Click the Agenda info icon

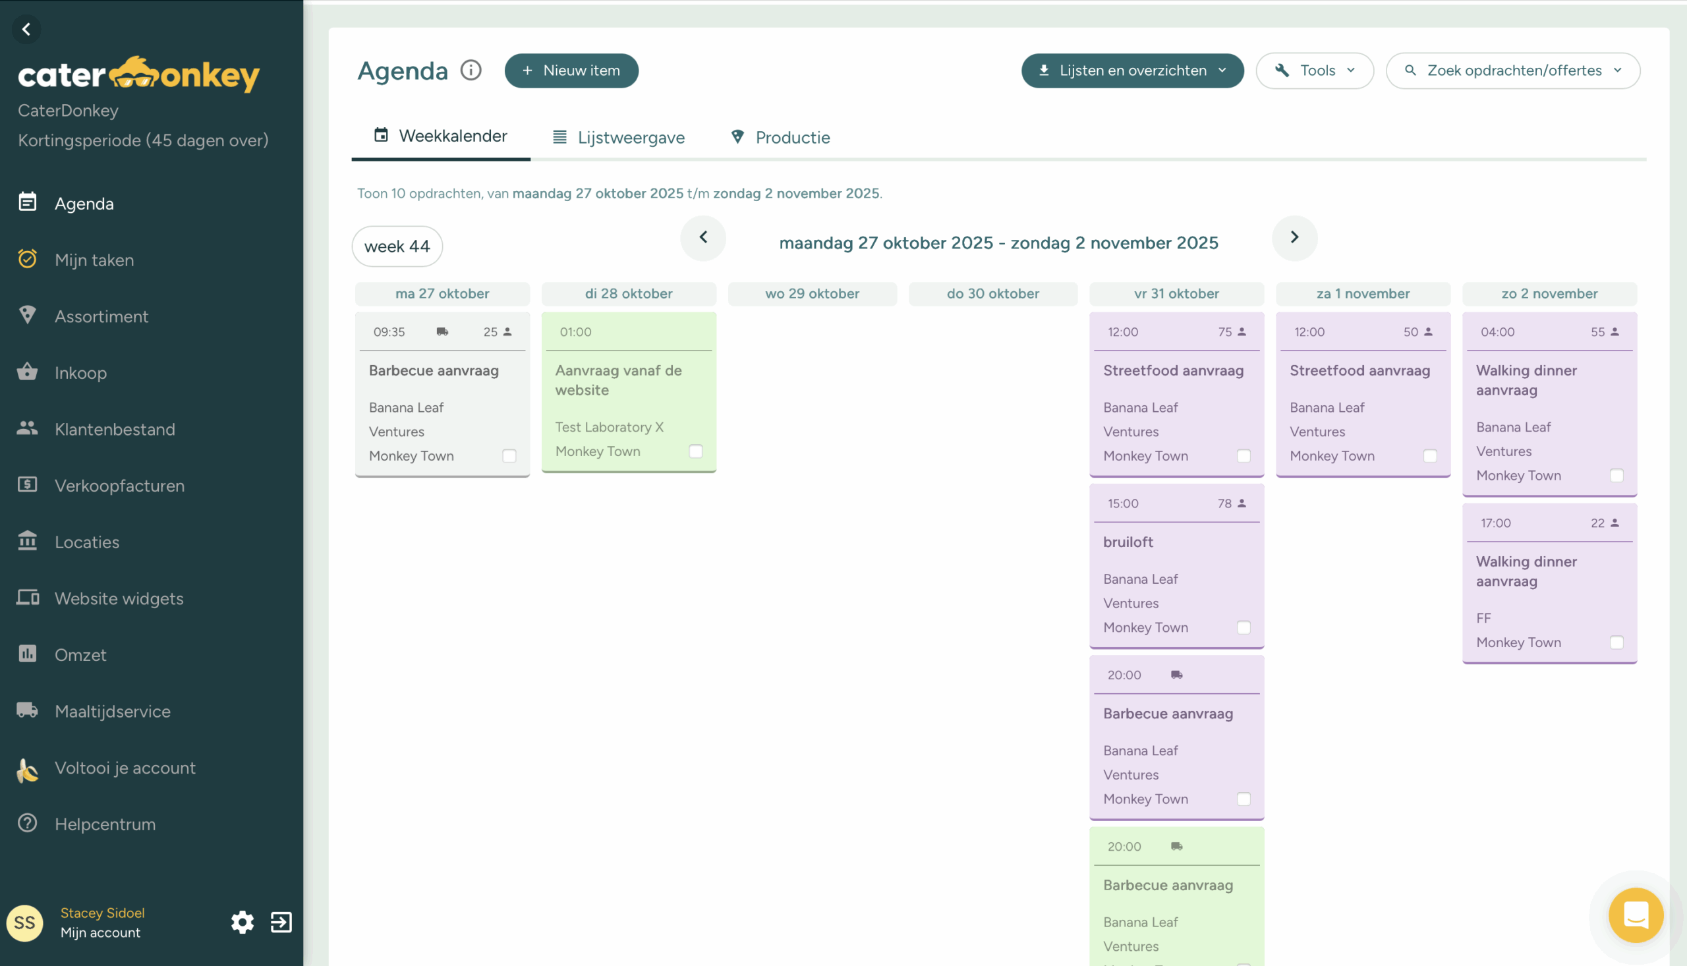471,71
